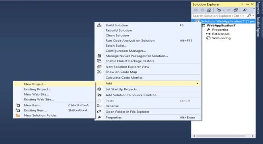Screen dimensions: 263x144
Task: Click the NuGet package icon in menu
Action: pos(99,56)
